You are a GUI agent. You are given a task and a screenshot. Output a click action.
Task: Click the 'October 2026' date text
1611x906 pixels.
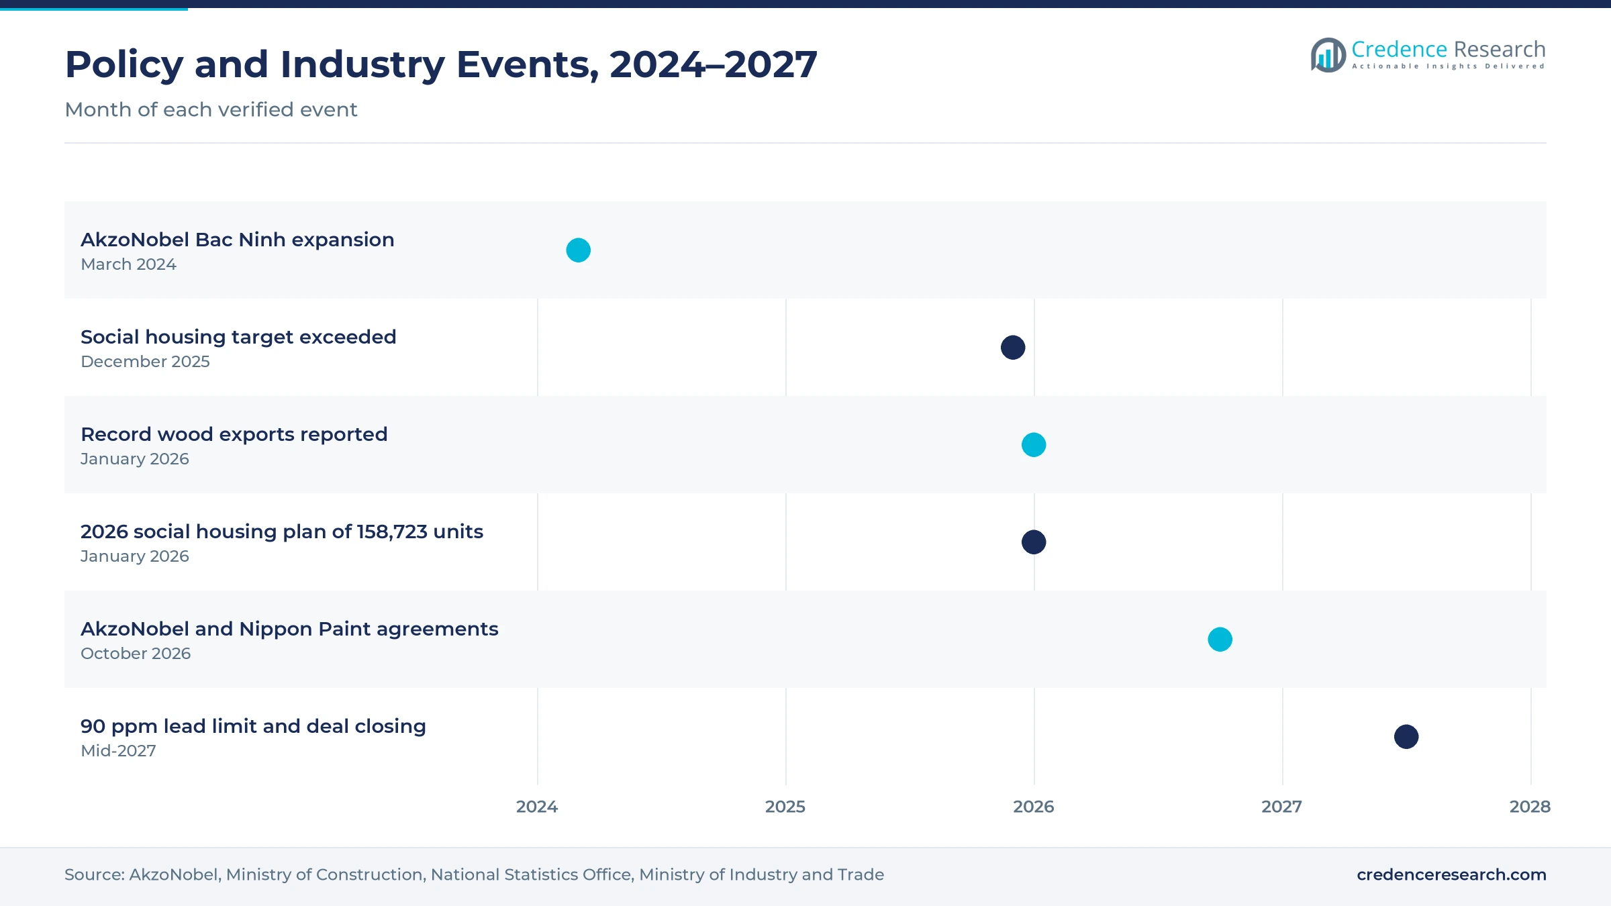(x=136, y=654)
